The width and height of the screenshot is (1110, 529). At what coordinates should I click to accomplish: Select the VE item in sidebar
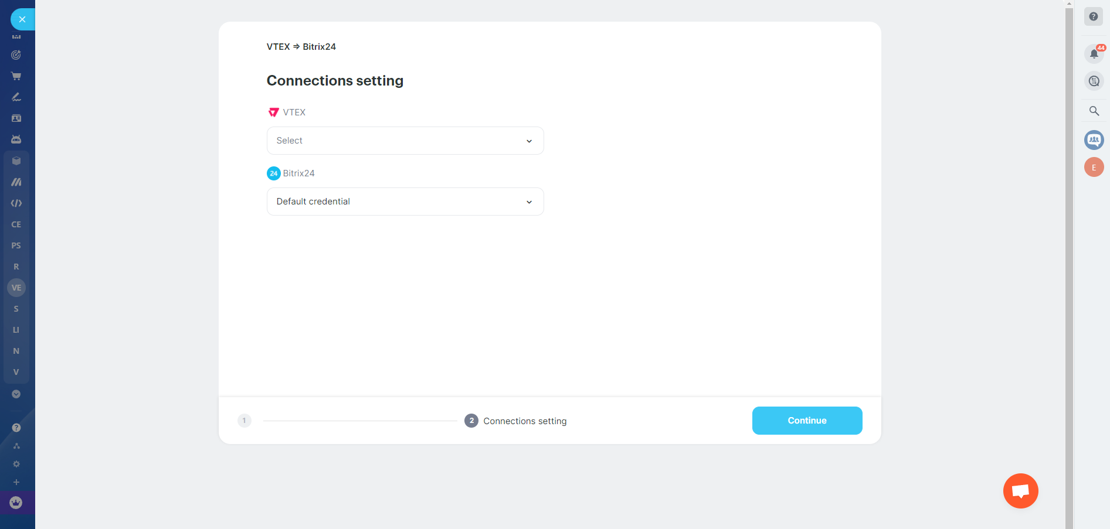pyautogui.click(x=16, y=288)
